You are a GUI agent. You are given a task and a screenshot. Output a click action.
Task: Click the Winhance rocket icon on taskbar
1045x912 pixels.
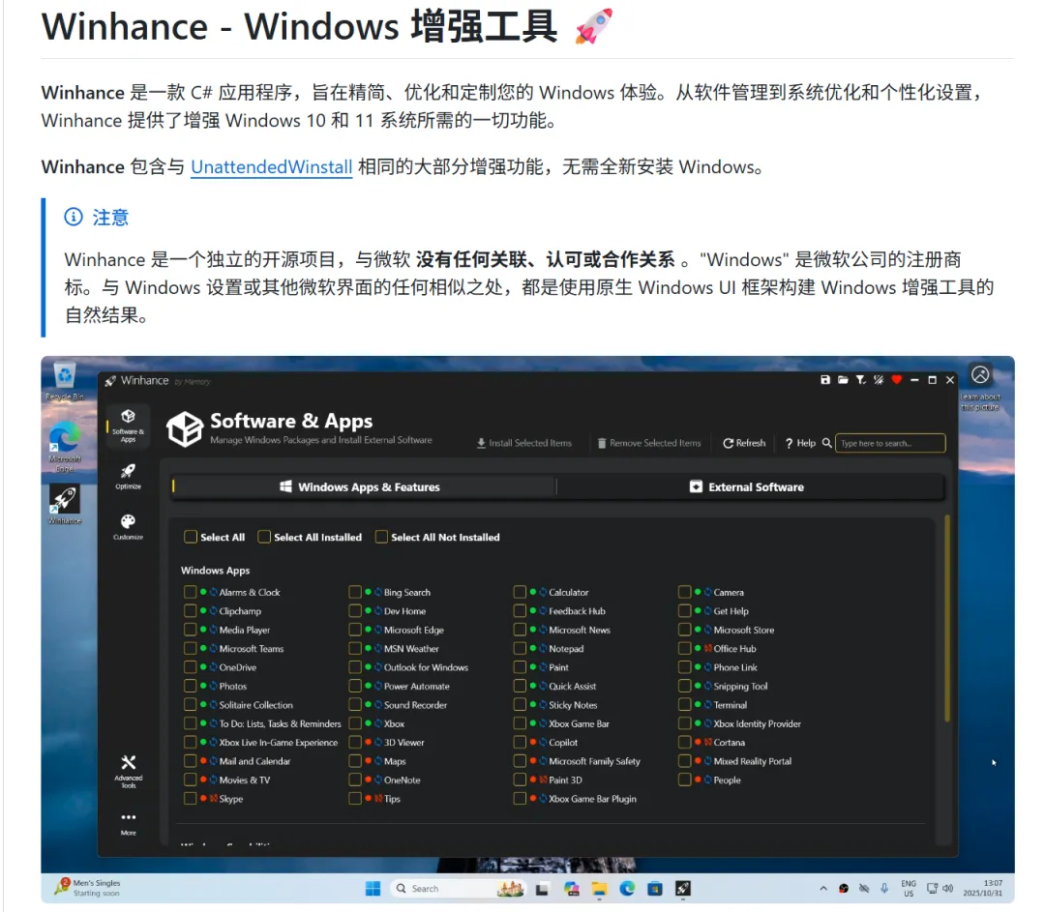(x=683, y=889)
